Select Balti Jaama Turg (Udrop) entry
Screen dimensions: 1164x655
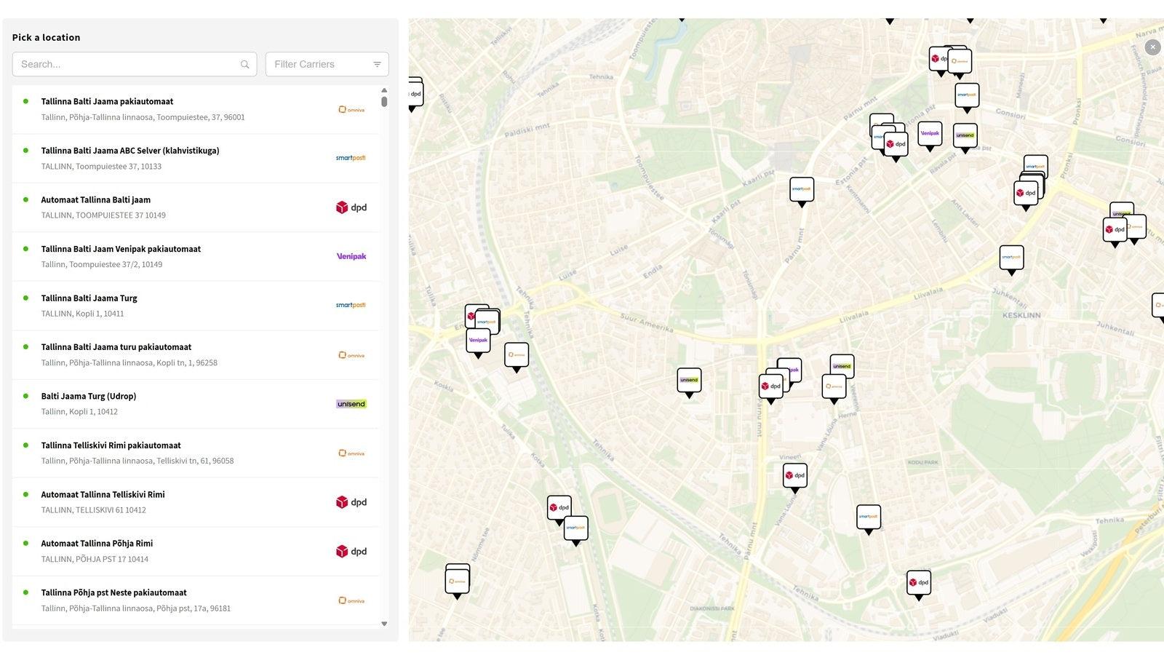[88, 397]
